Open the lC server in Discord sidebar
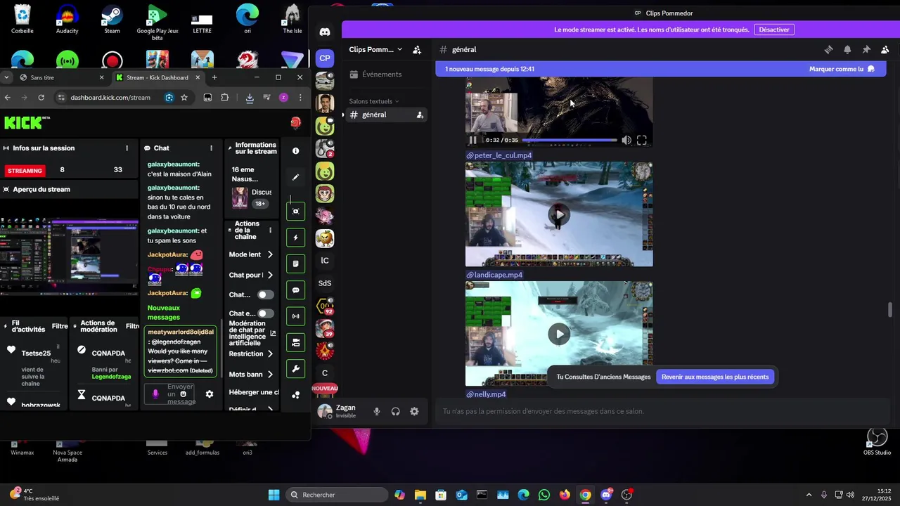This screenshot has height=506, width=900. point(325,261)
